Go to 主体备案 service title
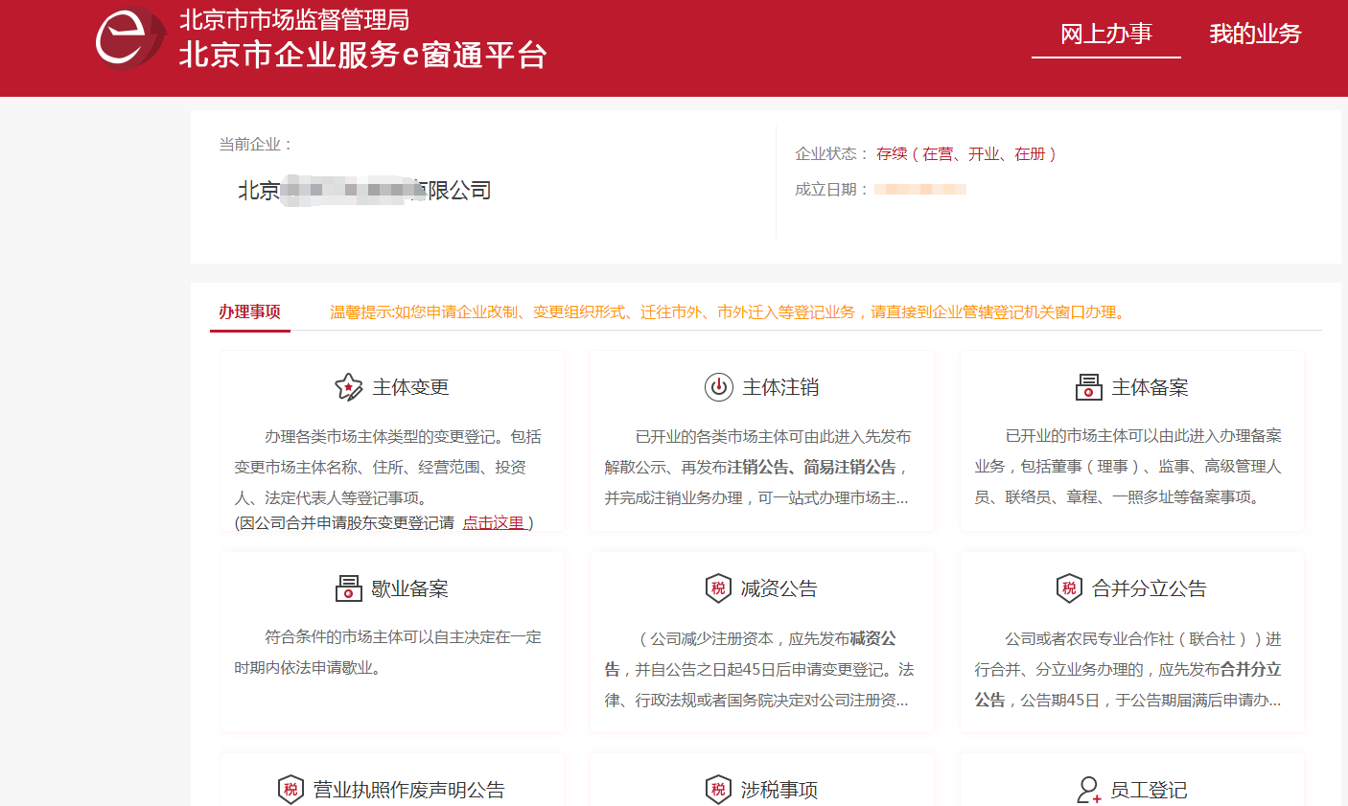1348x806 pixels. (x=1150, y=387)
